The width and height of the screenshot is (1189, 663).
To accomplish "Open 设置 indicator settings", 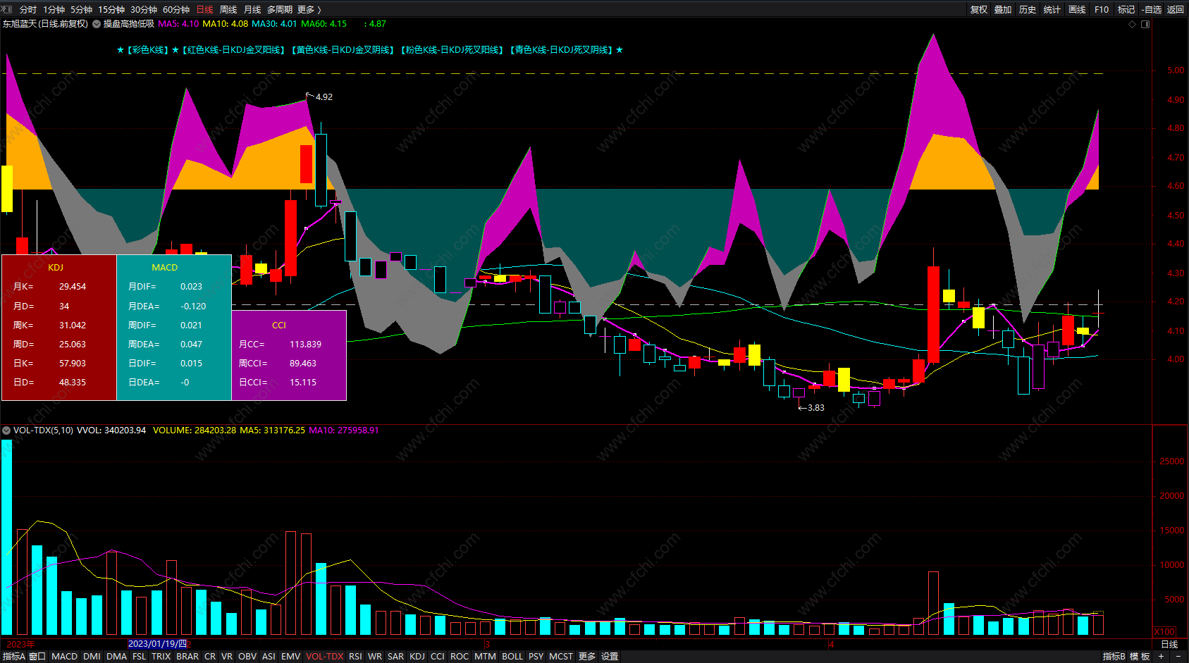I will (x=610, y=657).
